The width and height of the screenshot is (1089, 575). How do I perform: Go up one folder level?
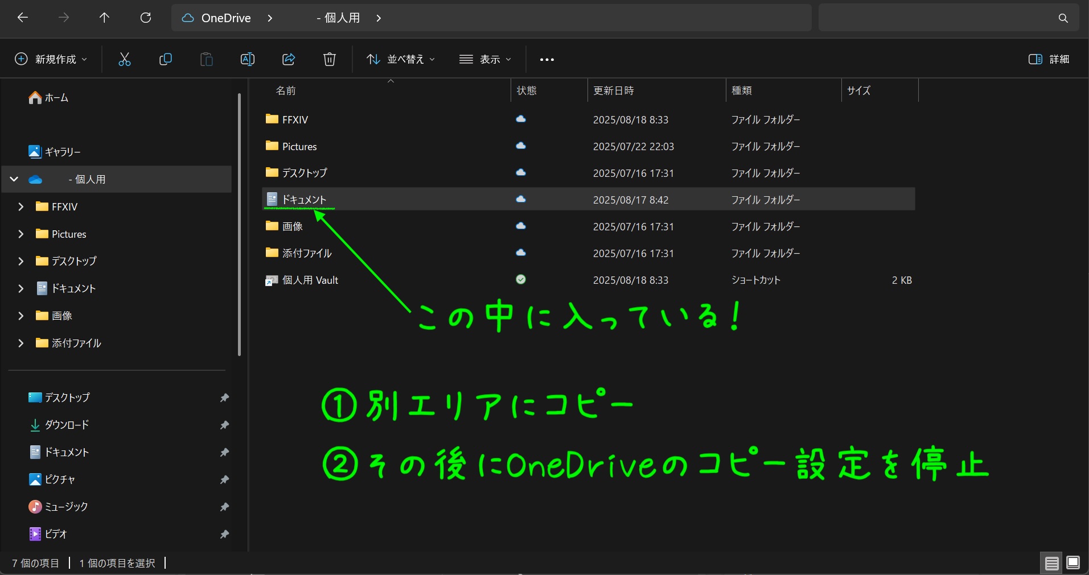click(x=104, y=18)
